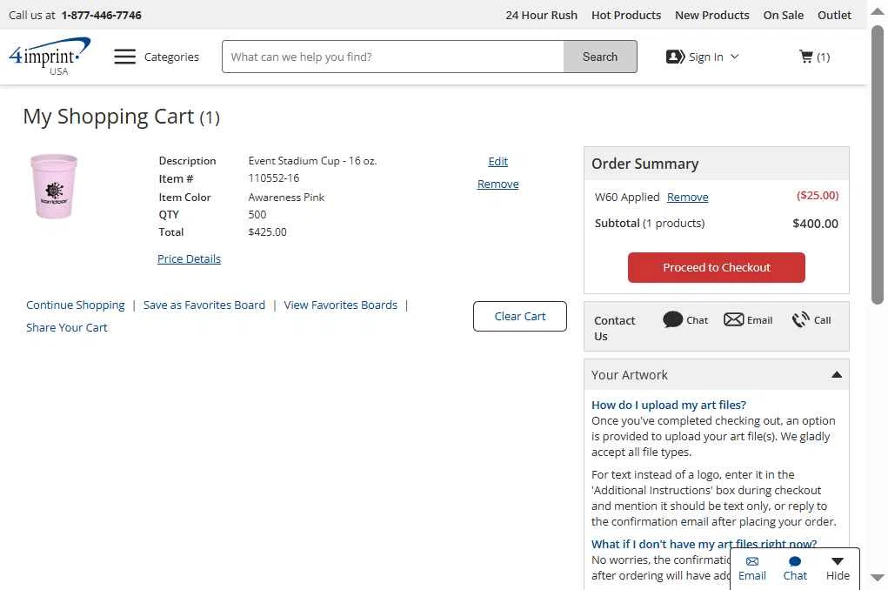This screenshot has height=590, width=888.
Task: Open the 24 Hour Rush menu
Action: [x=541, y=15]
